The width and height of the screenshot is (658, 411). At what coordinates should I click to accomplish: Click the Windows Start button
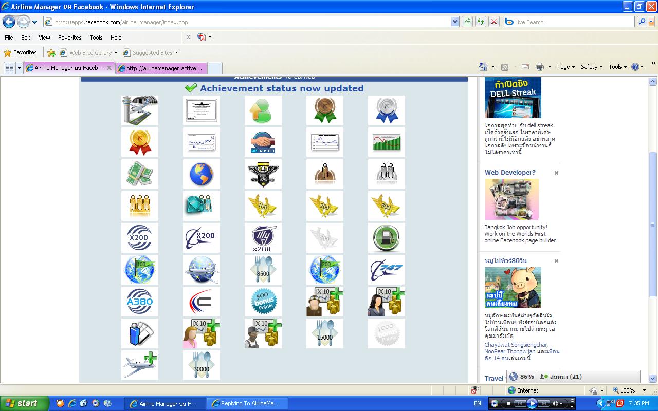[24, 403]
